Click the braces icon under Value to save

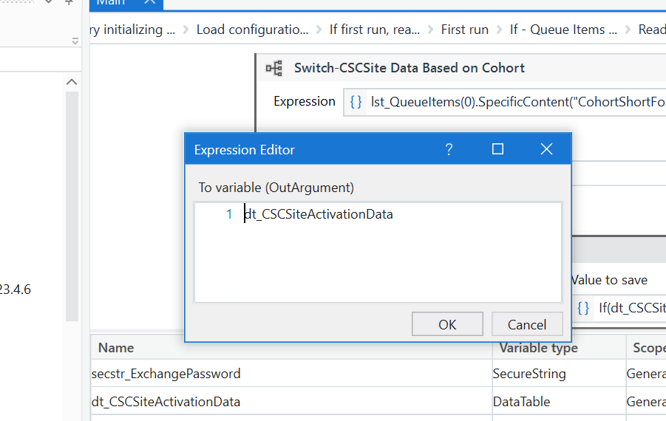[x=583, y=308]
